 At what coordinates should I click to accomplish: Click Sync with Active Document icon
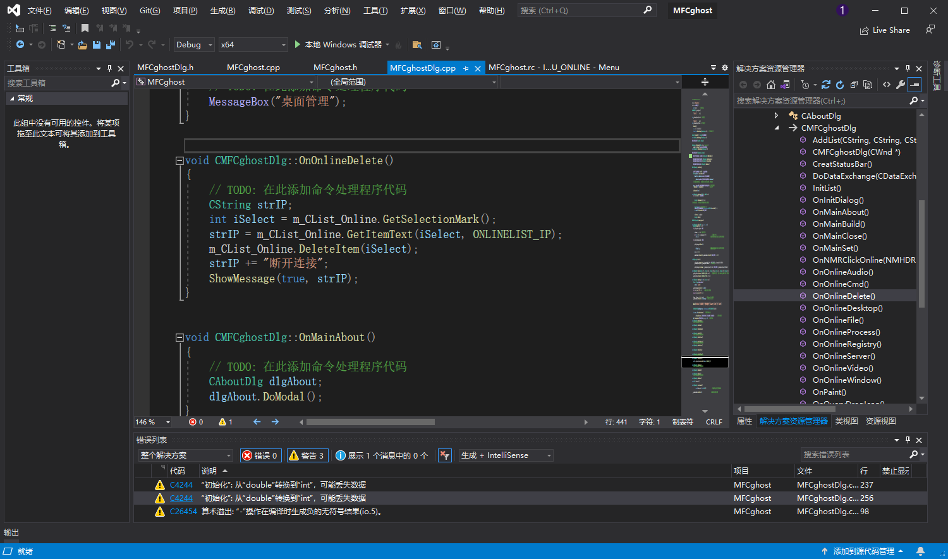[x=826, y=85]
